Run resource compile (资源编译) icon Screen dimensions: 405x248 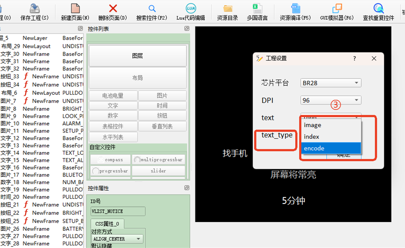pyautogui.click(x=296, y=9)
